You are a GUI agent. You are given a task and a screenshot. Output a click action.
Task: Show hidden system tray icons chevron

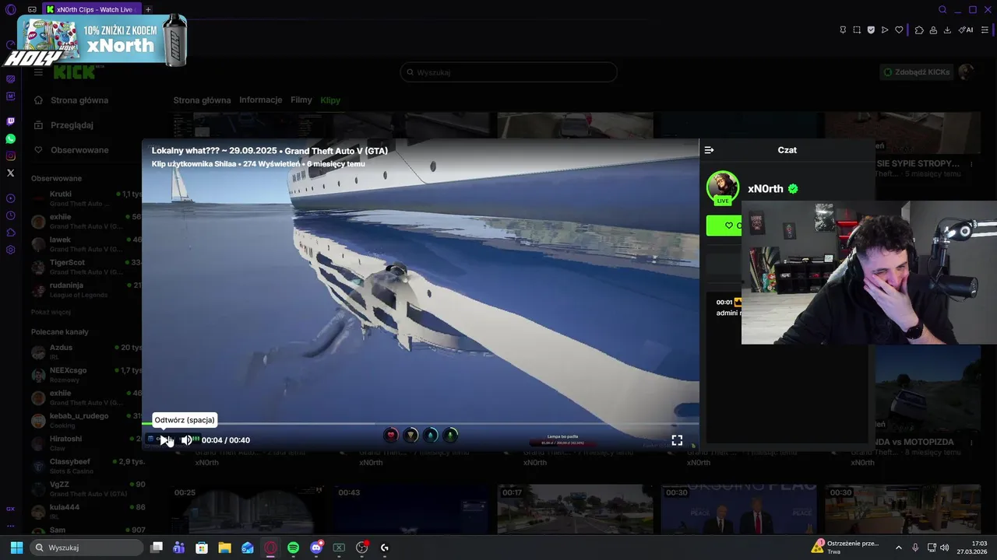pyautogui.click(x=898, y=548)
